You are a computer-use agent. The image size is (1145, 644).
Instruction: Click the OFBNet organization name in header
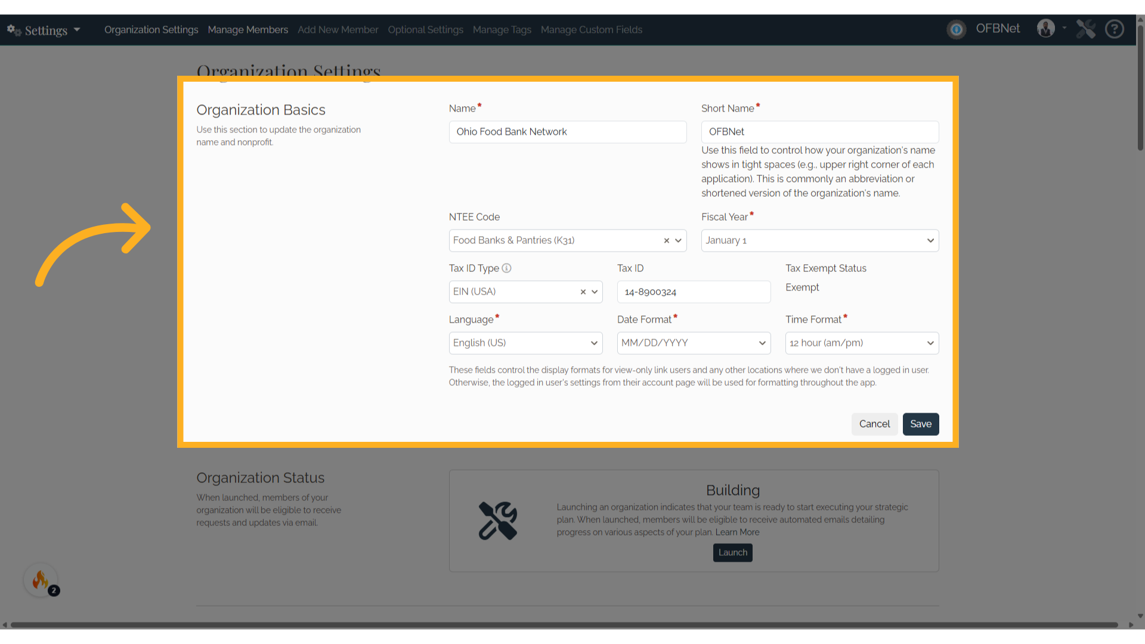click(998, 29)
